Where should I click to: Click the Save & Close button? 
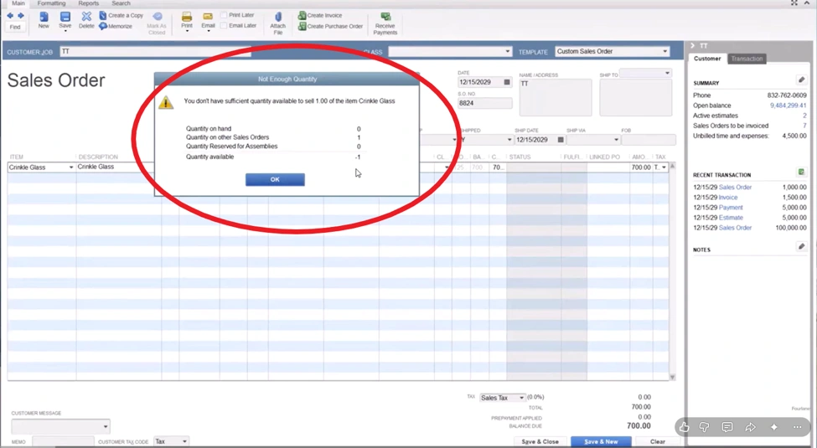540,441
